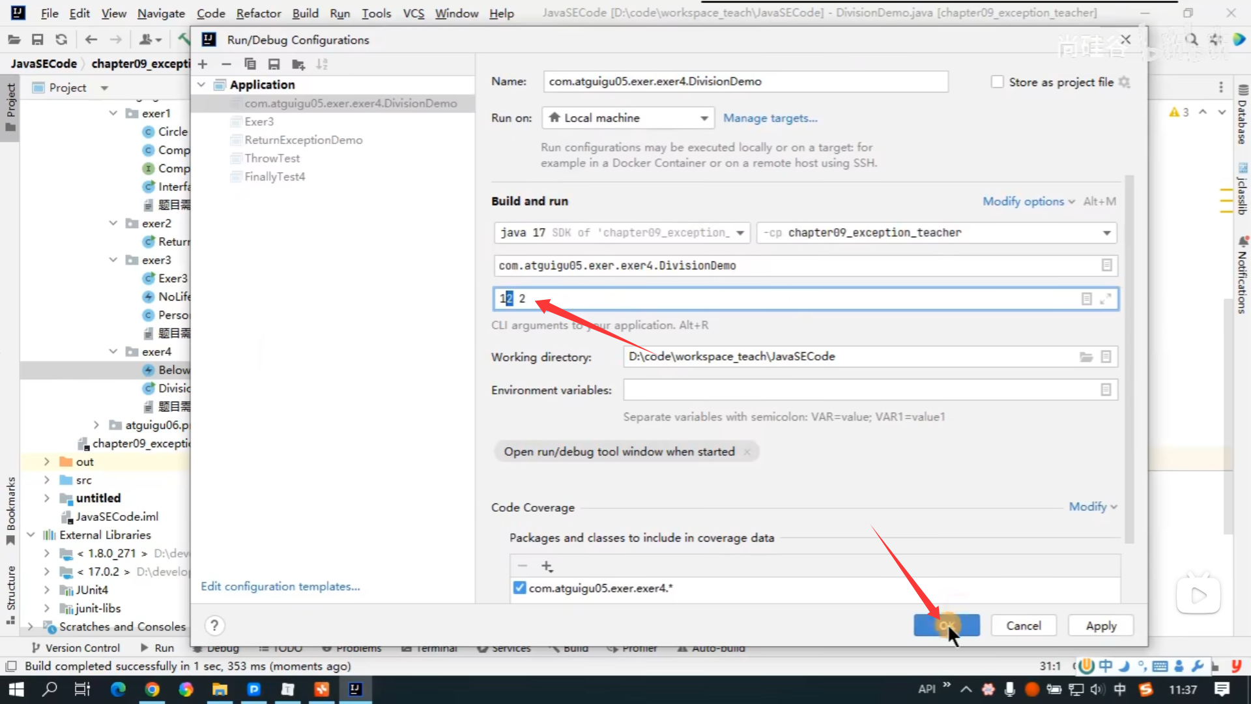Open the java 17 SDK dropdown
Image resolution: width=1251 pixels, height=704 pixels.
(x=622, y=233)
